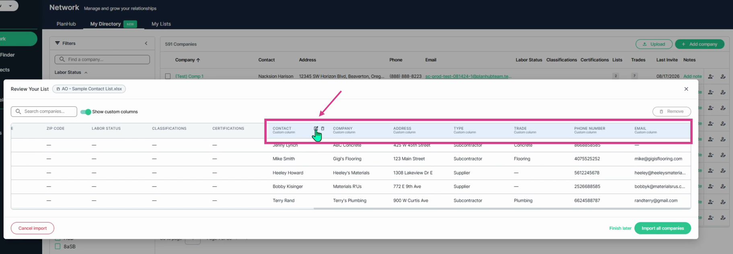Click the Last Invite column header
This screenshot has height=254, width=733.
(x=667, y=60)
